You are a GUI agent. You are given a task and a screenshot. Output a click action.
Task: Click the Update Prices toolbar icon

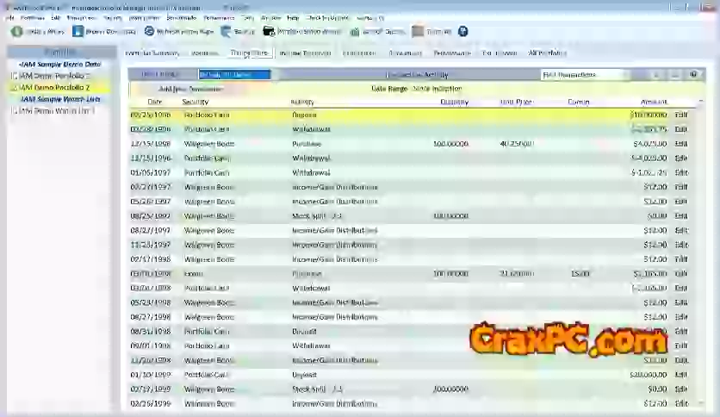click(x=16, y=31)
